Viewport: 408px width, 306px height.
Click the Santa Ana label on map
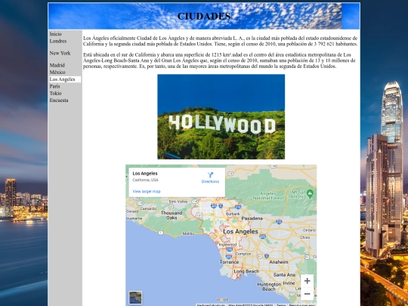point(284,275)
